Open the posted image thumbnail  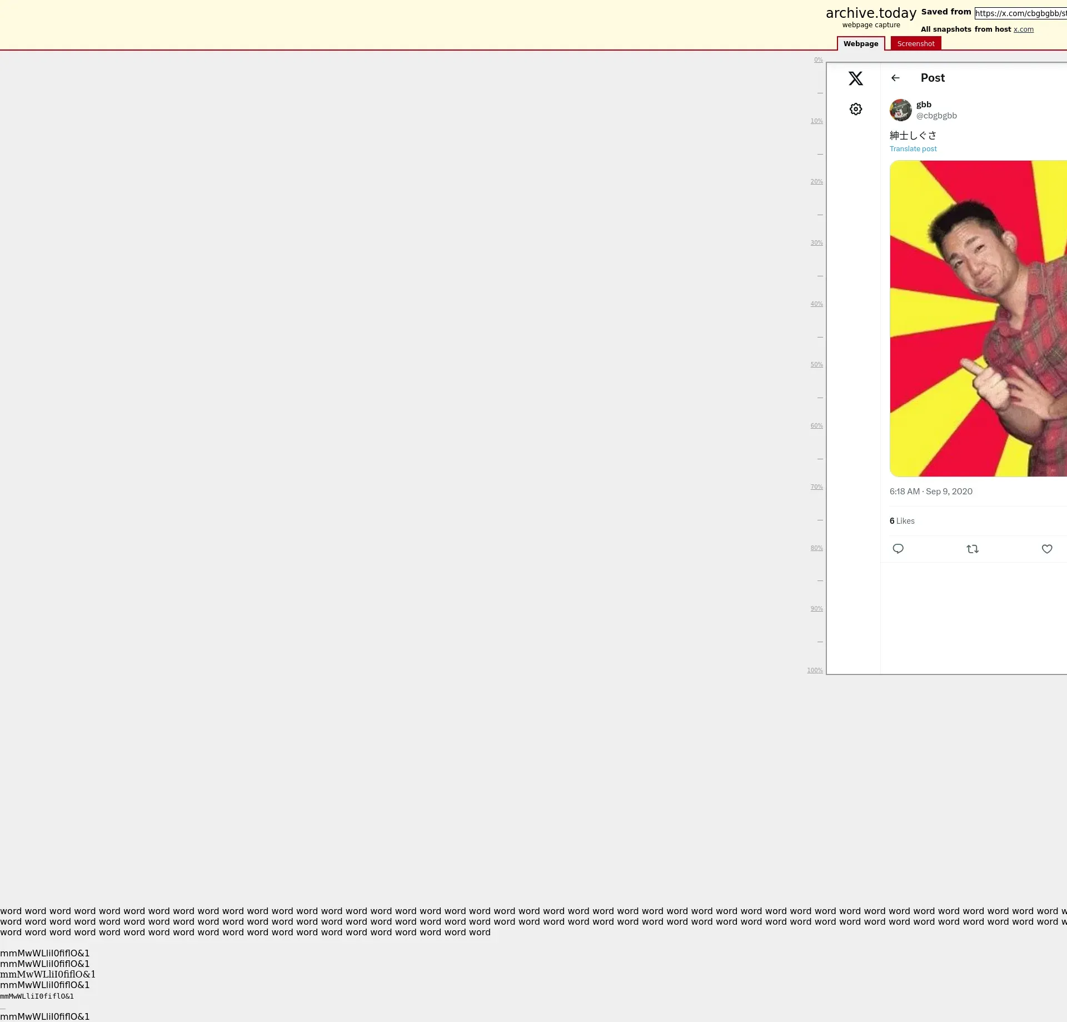pos(978,318)
